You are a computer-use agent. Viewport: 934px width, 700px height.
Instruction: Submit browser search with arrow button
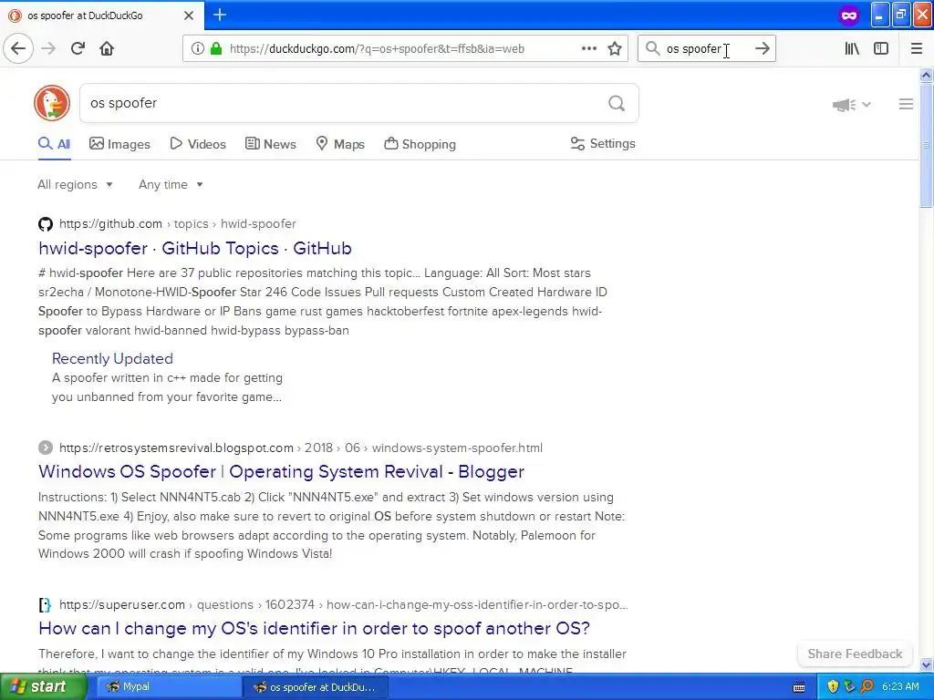(762, 48)
